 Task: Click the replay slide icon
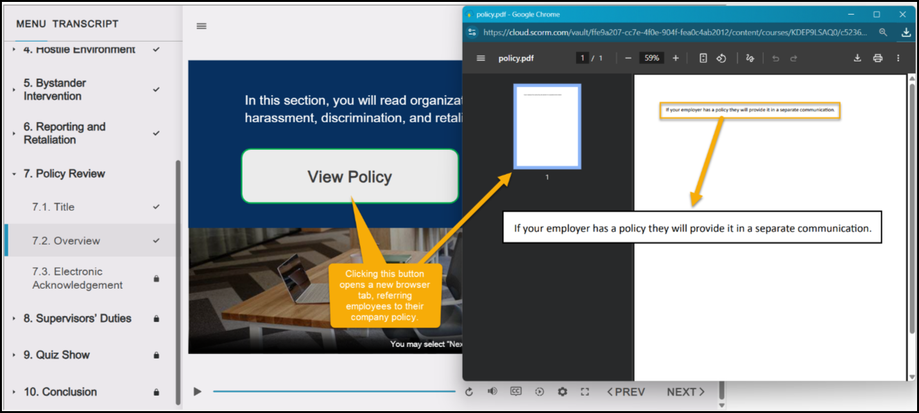point(469,392)
